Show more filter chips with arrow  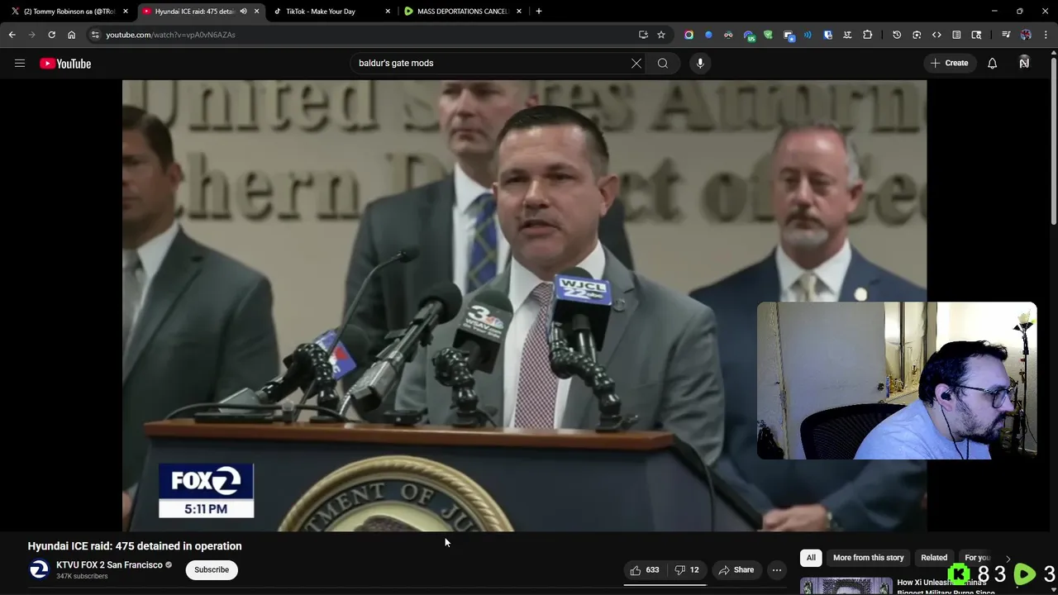[1008, 559]
